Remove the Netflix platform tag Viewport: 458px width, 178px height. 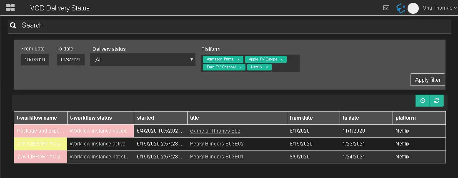267,67
